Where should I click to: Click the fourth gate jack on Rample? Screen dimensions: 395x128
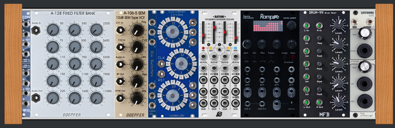click(292, 80)
